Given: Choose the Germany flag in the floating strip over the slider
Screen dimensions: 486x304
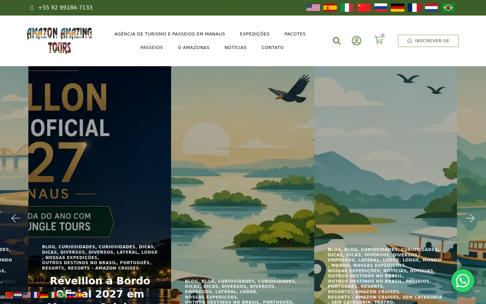Looking at the screenshot, I should coord(44,295).
